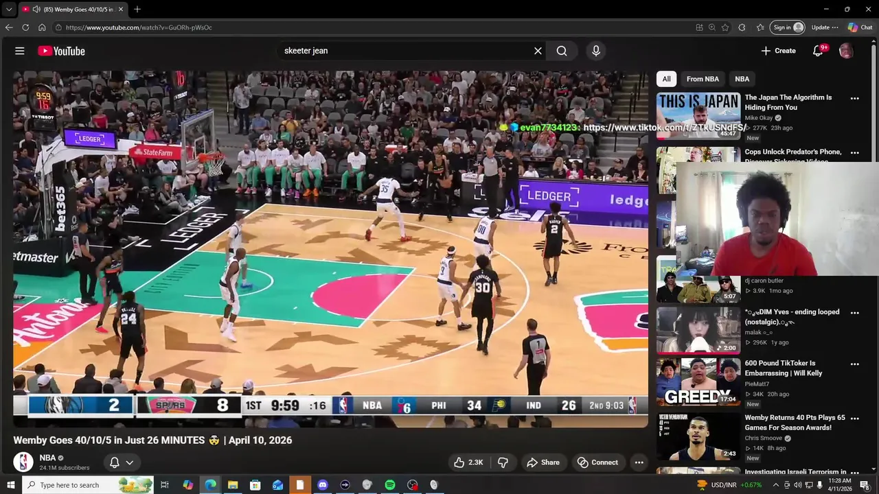Open YouTube notifications bell
The width and height of the screenshot is (879, 494).
click(x=818, y=51)
